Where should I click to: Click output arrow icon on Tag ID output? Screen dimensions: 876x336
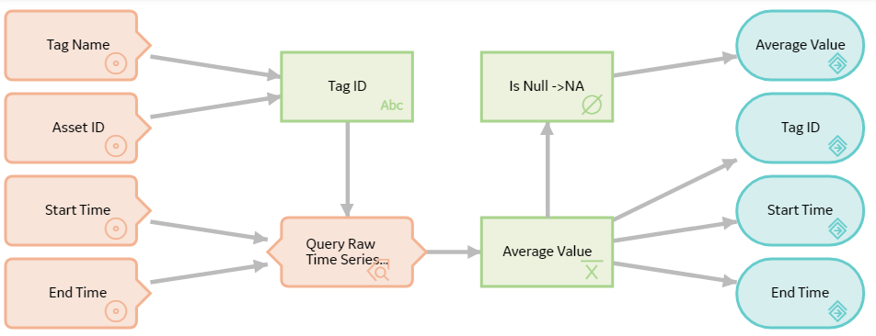pyautogui.click(x=837, y=147)
